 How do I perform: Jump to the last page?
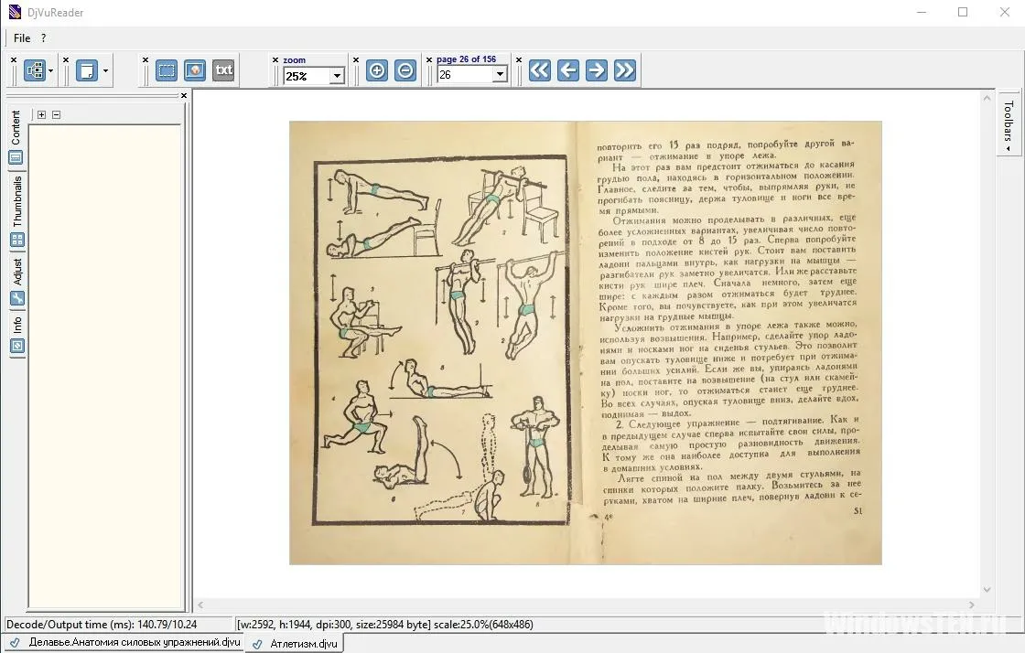[625, 70]
